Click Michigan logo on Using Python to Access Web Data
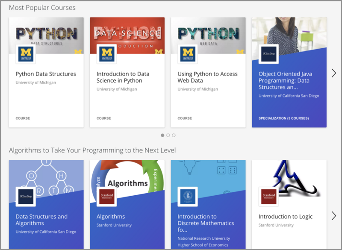Image resolution: width=342 pixels, height=250 pixels. [x=188, y=54]
